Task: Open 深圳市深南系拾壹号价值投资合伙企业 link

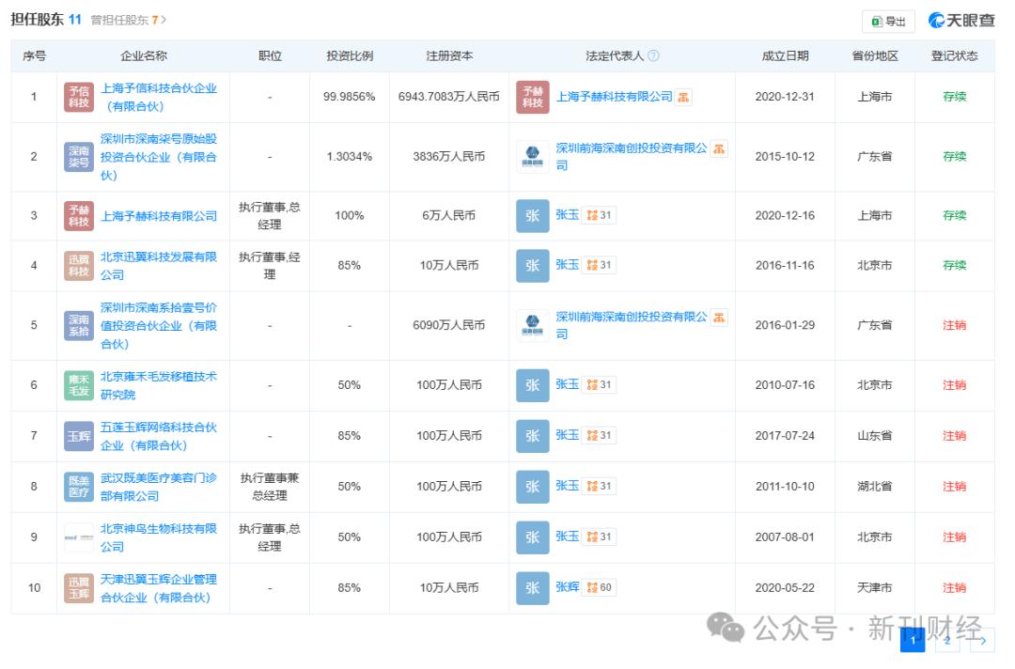Action: coord(159,325)
